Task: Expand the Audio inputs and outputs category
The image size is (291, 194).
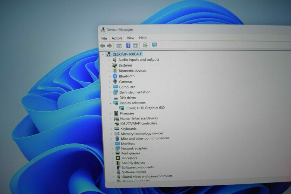Action: 109,60
